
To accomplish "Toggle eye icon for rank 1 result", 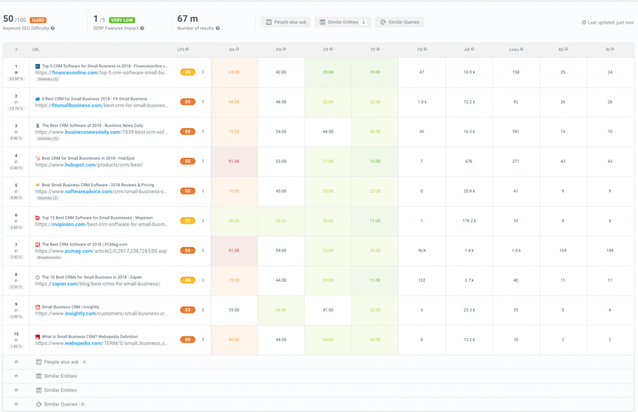I will 16,72.
